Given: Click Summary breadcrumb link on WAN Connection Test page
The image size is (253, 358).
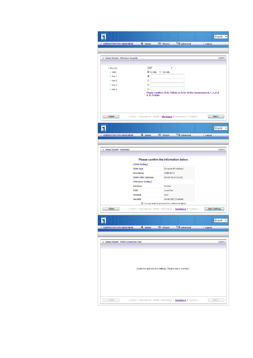Looking at the screenshot, I should [181, 300].
